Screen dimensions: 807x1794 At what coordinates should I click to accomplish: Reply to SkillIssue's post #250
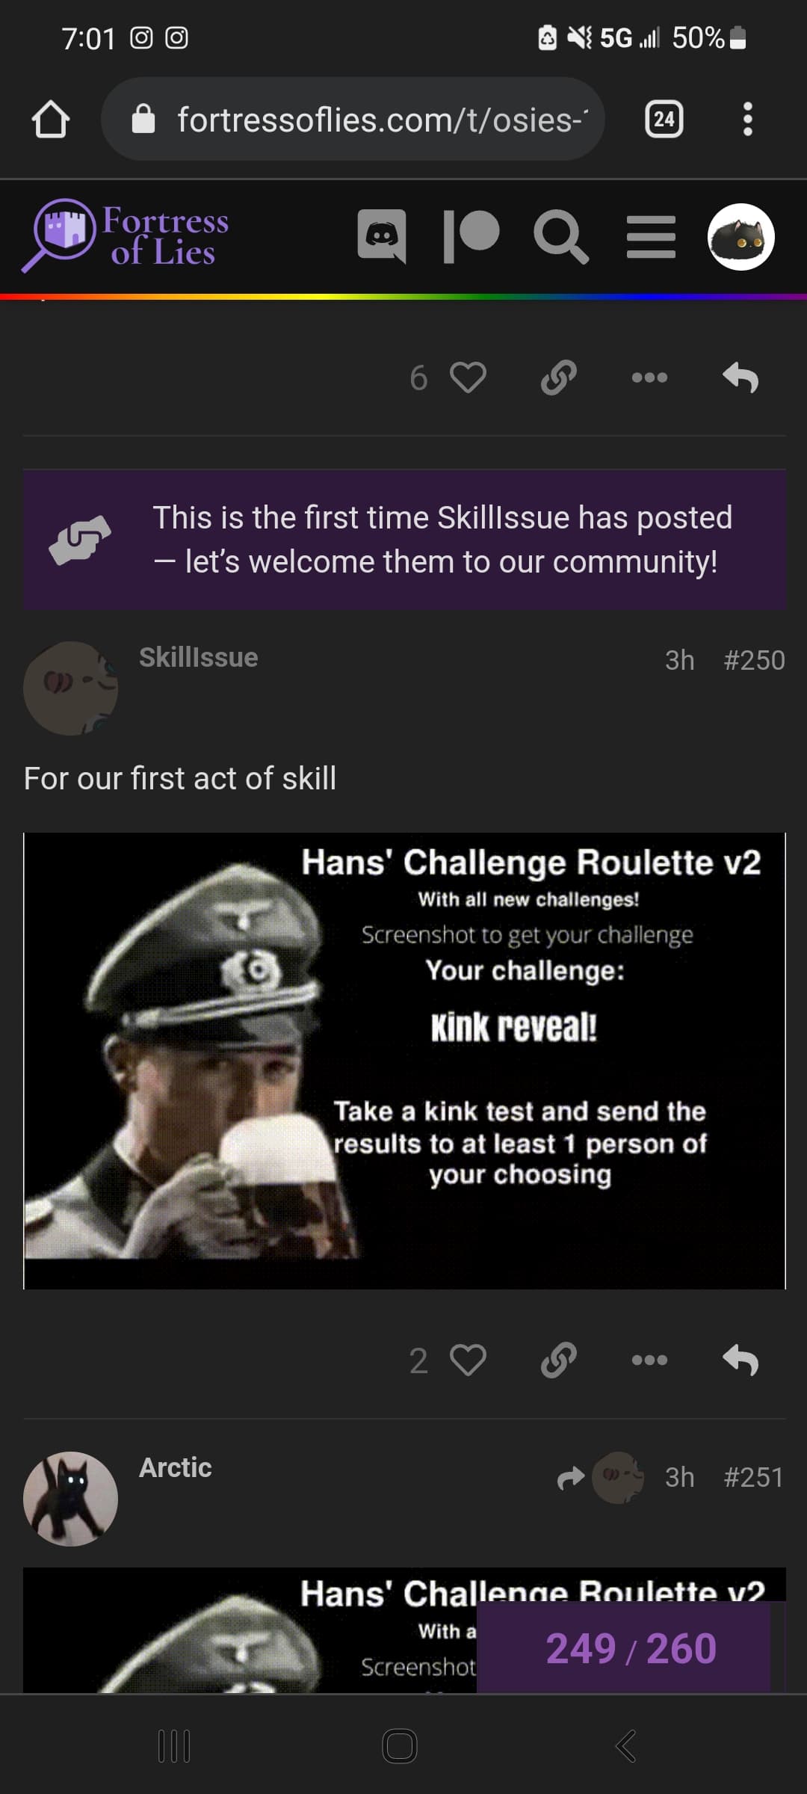point(740,1360)
